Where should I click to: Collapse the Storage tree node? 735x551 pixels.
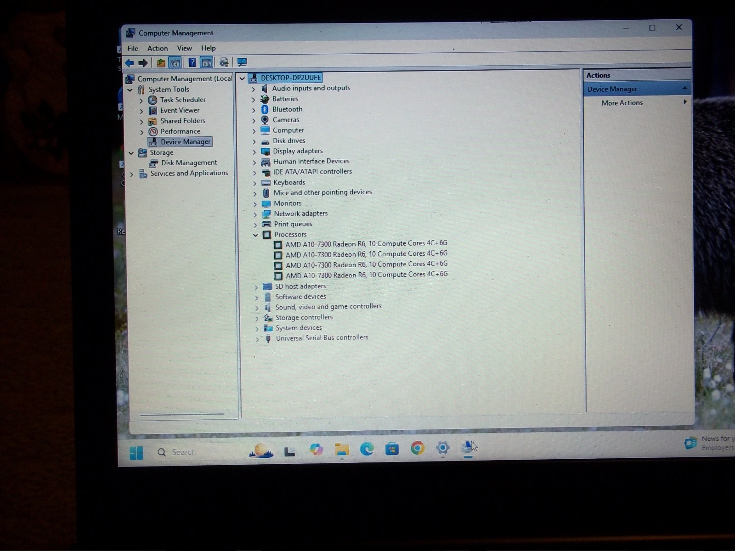click(x=131, y=153)
